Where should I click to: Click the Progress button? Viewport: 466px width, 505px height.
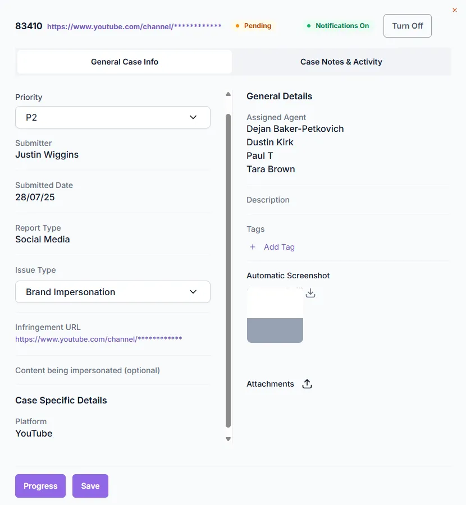(40, 486)
